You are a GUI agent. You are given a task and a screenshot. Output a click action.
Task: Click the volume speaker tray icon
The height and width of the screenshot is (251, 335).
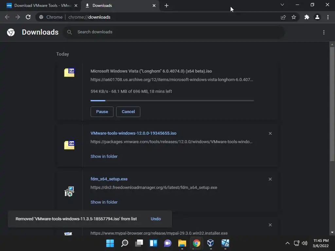point(305,243)
